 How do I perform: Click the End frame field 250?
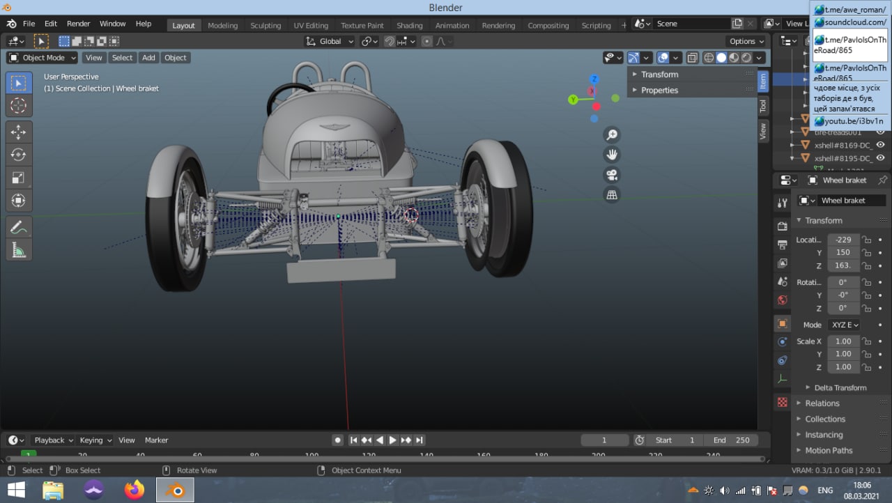tap(730, 440)
